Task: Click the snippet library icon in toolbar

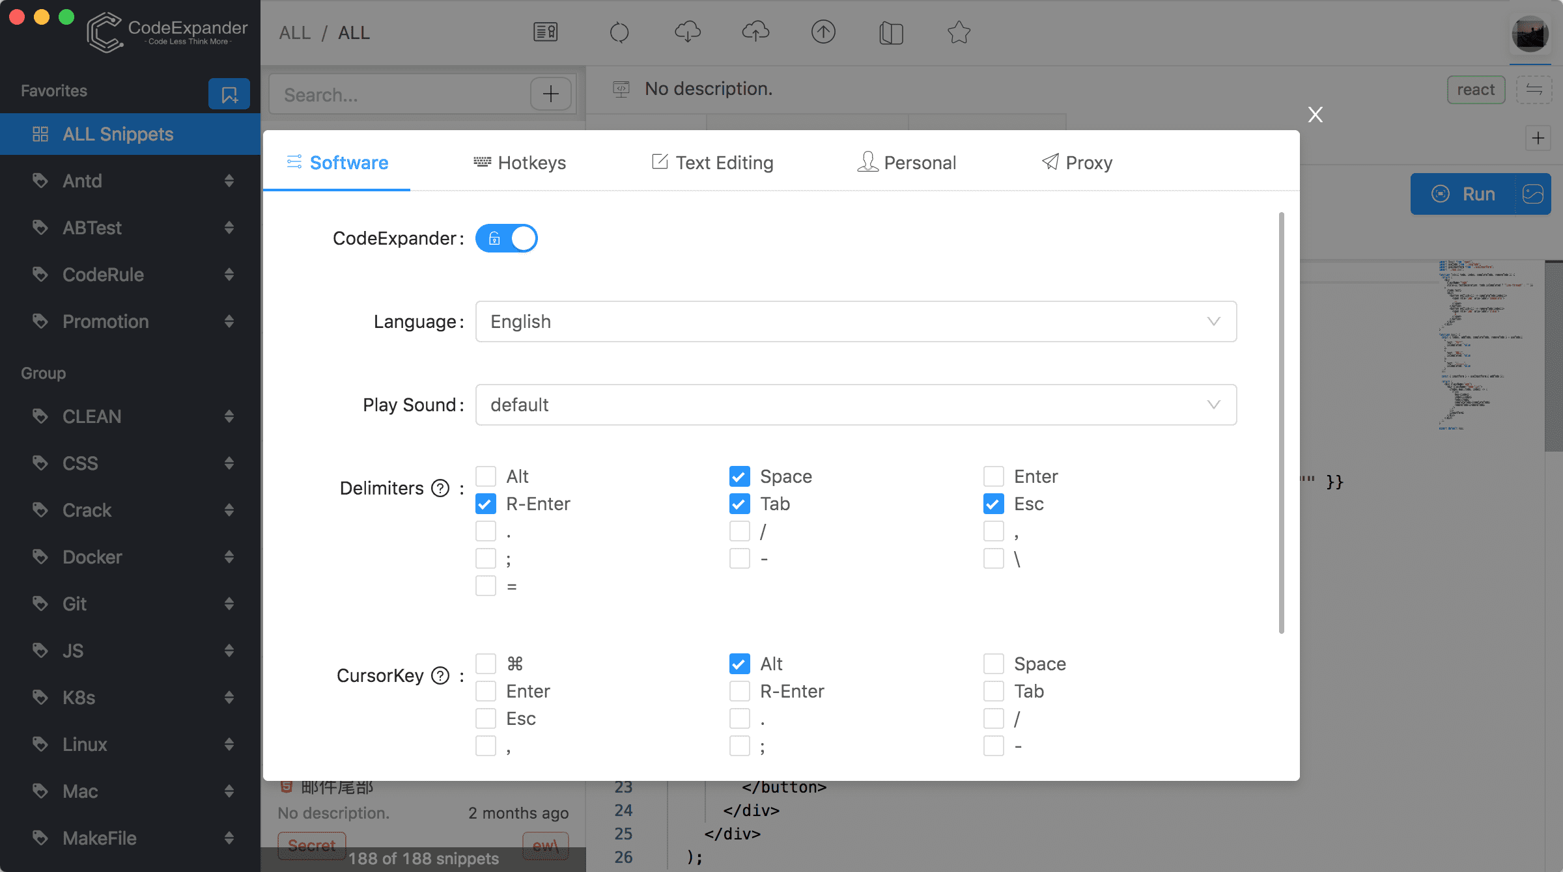Action: pyautogui.click(x=546, y=32)
